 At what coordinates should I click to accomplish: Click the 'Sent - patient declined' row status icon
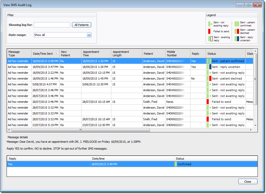(x=209, y=78)
